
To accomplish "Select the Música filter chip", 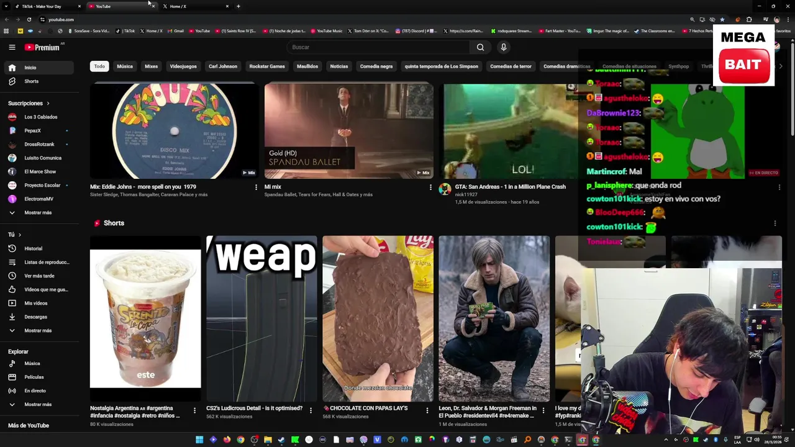I will point(125,66).
